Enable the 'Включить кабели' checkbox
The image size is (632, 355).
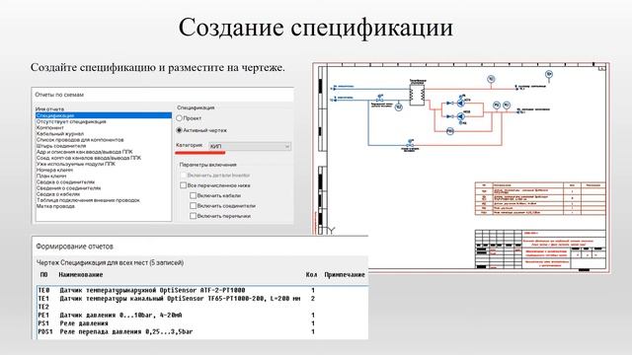tap(194, 195)
